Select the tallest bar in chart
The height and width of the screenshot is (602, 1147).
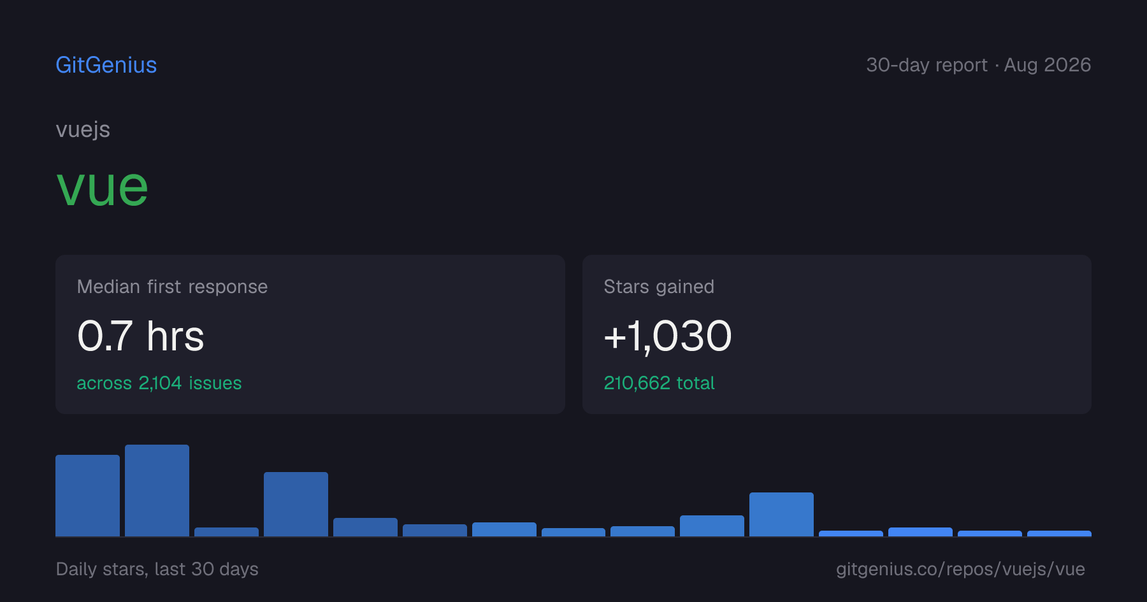(x=157, y=491)
